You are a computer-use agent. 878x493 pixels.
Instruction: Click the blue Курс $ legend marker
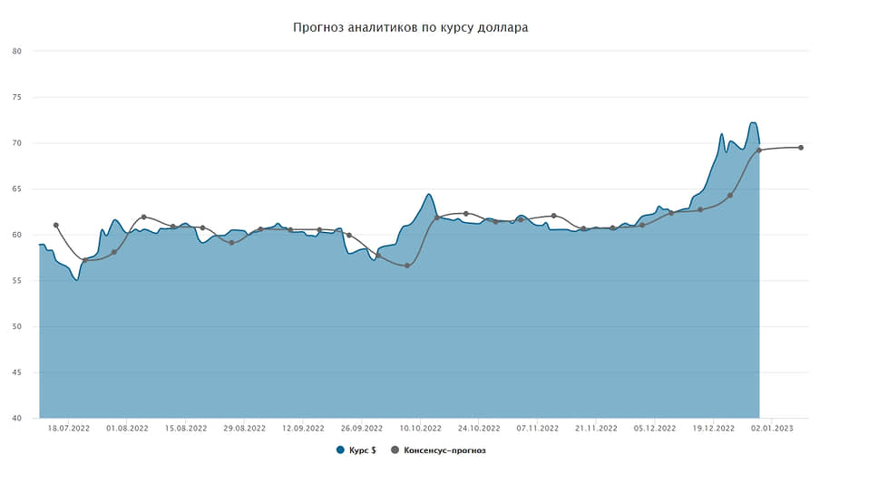[340, 450]
